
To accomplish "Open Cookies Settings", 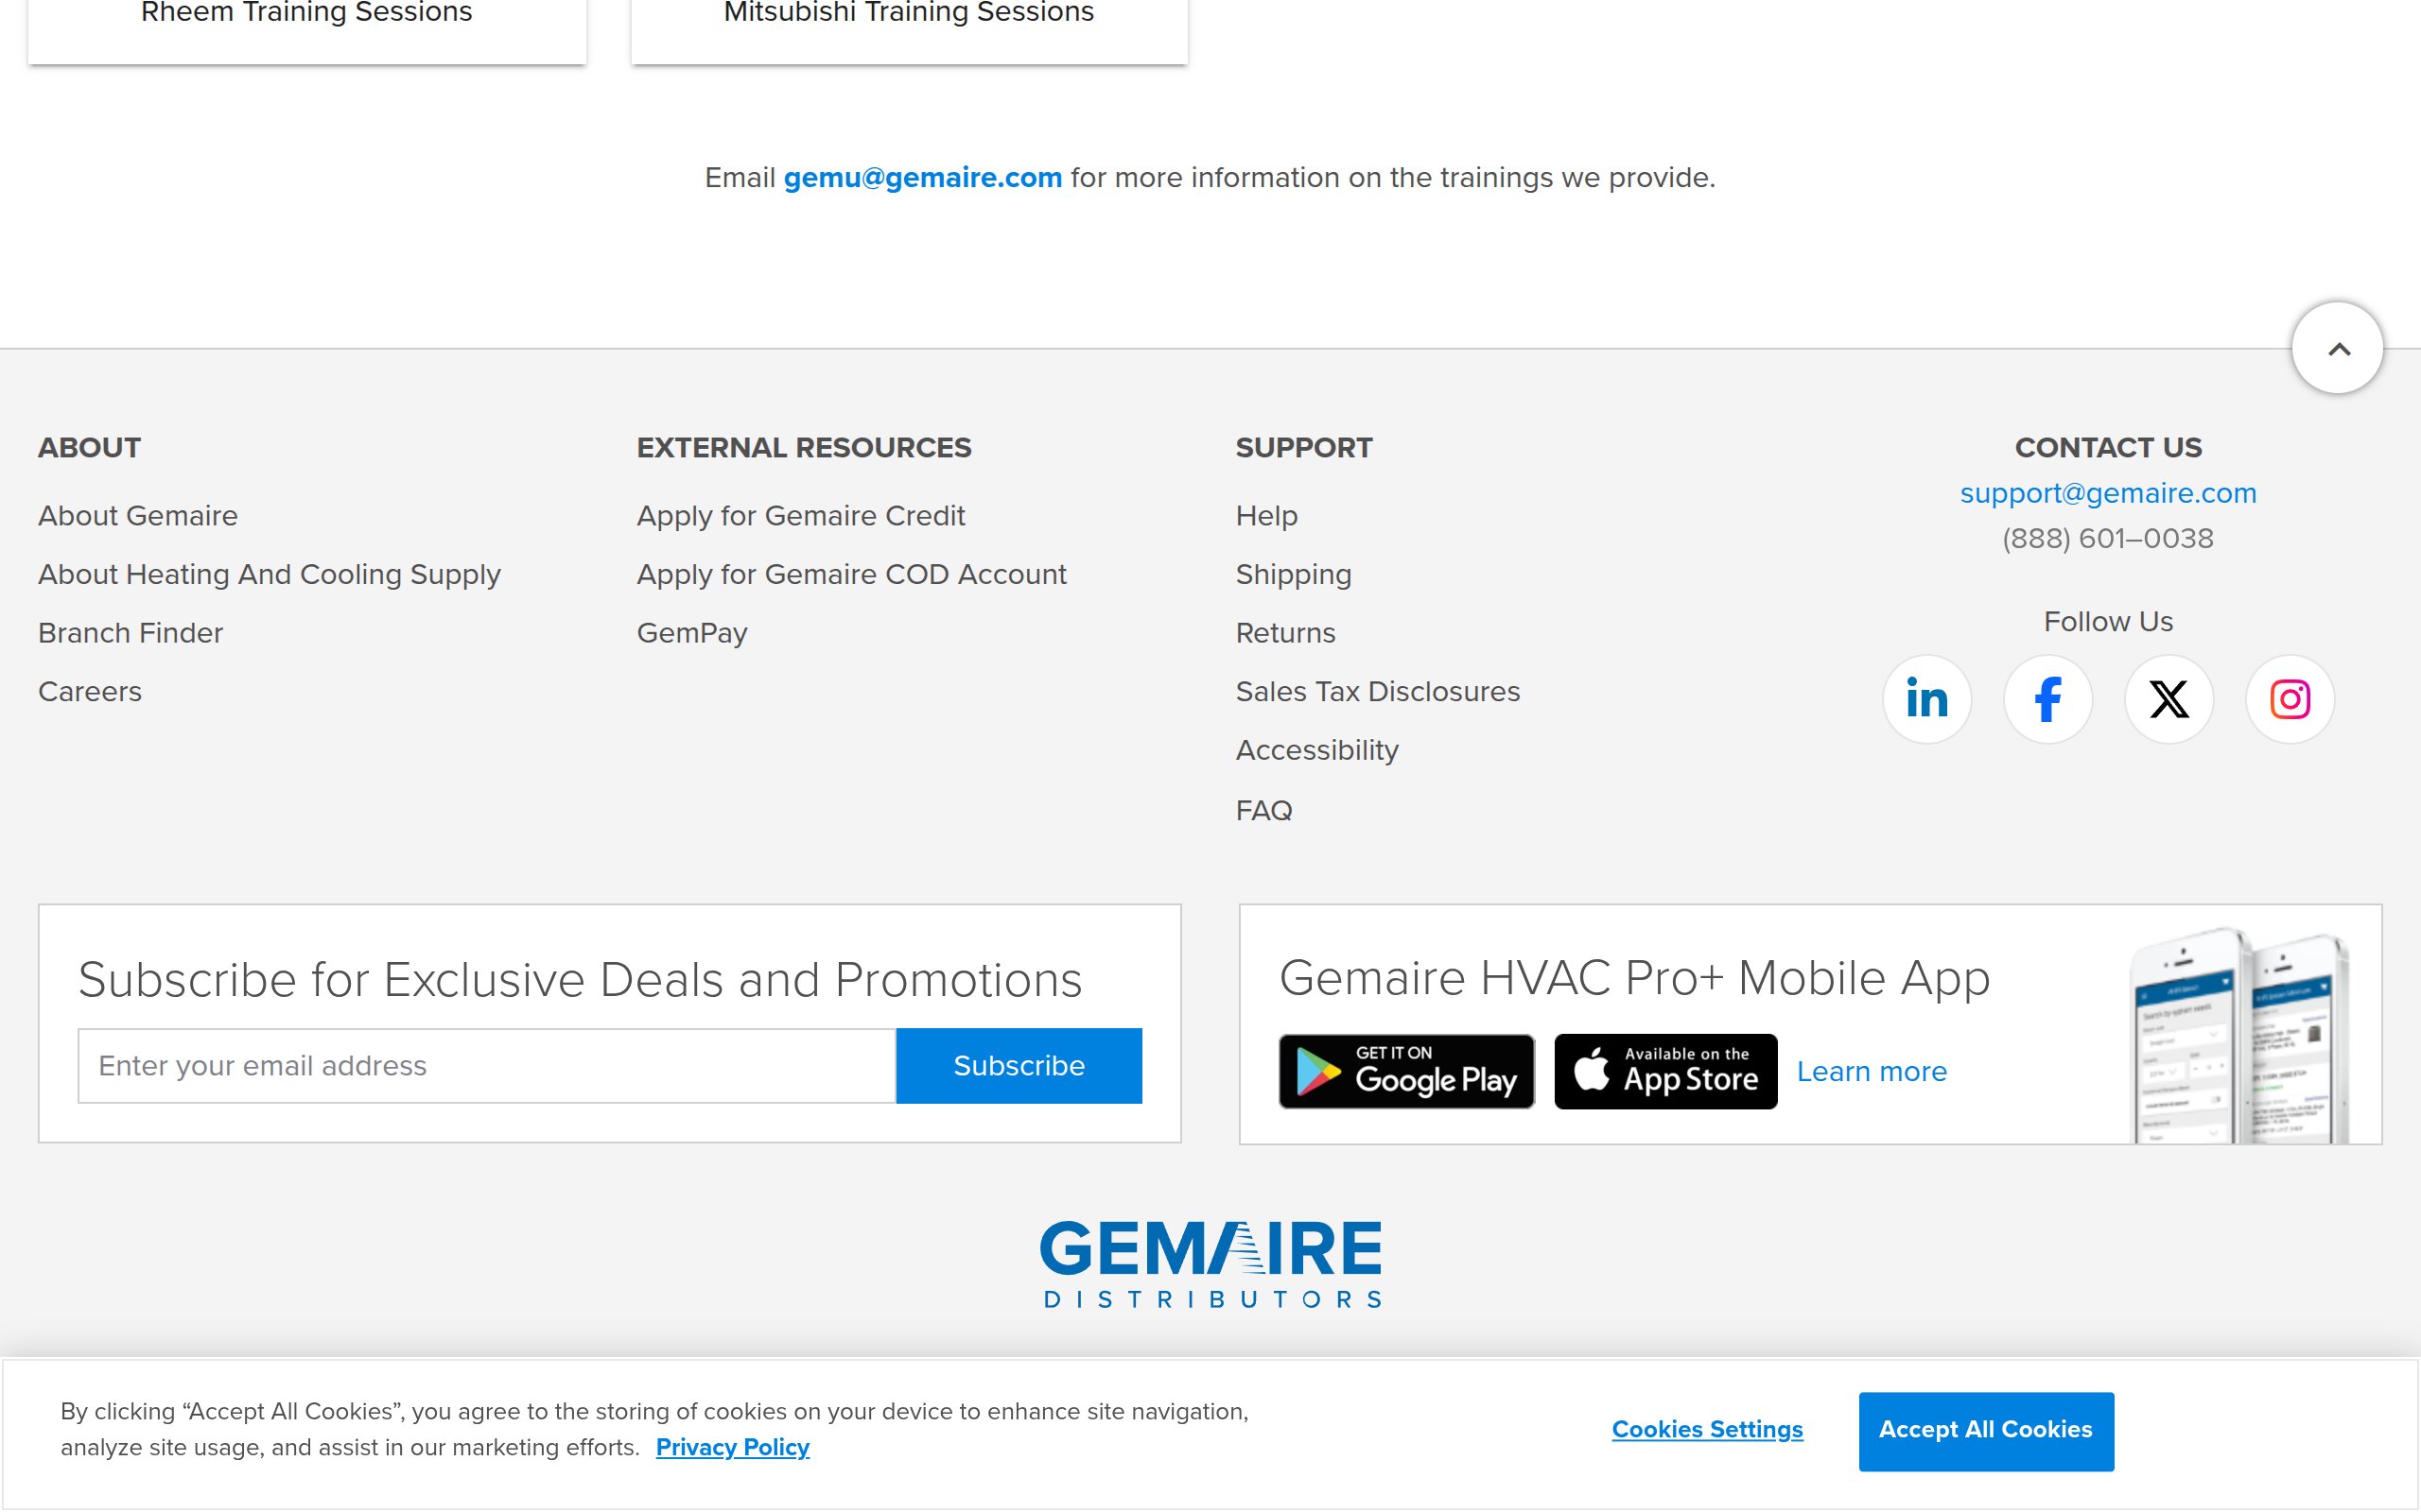I will pyautogui.click(x=1707, y=1430).
